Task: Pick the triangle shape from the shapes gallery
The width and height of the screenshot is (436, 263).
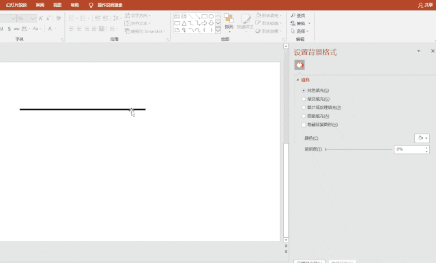Action: (x=184, y=23)
